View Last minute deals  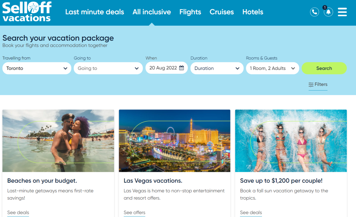click(x=95, y=12)
